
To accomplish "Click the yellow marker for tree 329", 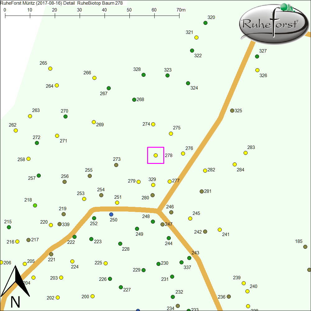I will 153,185.
